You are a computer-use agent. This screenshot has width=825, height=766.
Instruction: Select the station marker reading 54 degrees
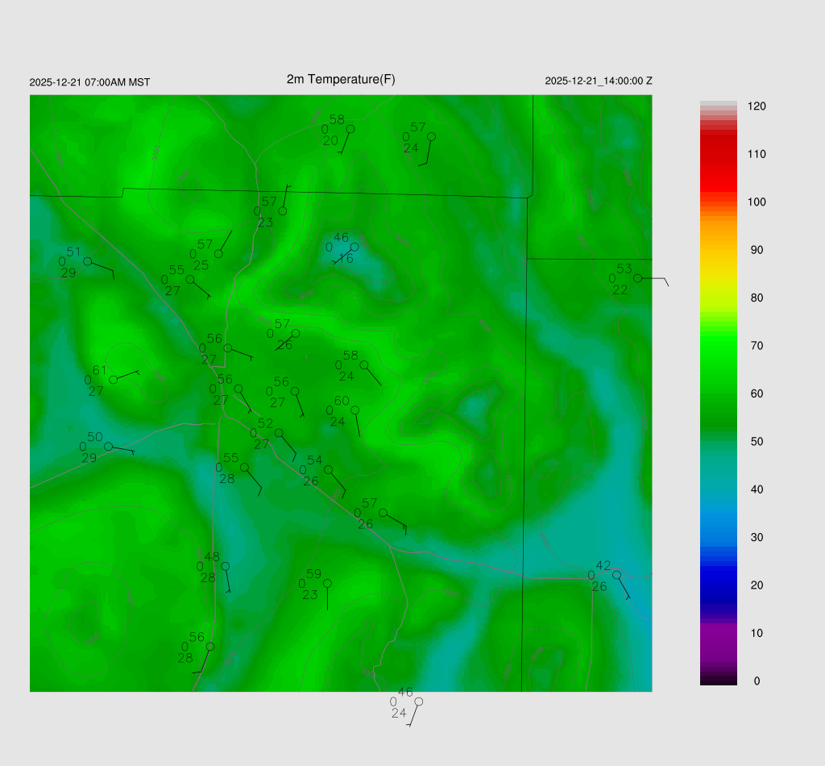[328, 469]
